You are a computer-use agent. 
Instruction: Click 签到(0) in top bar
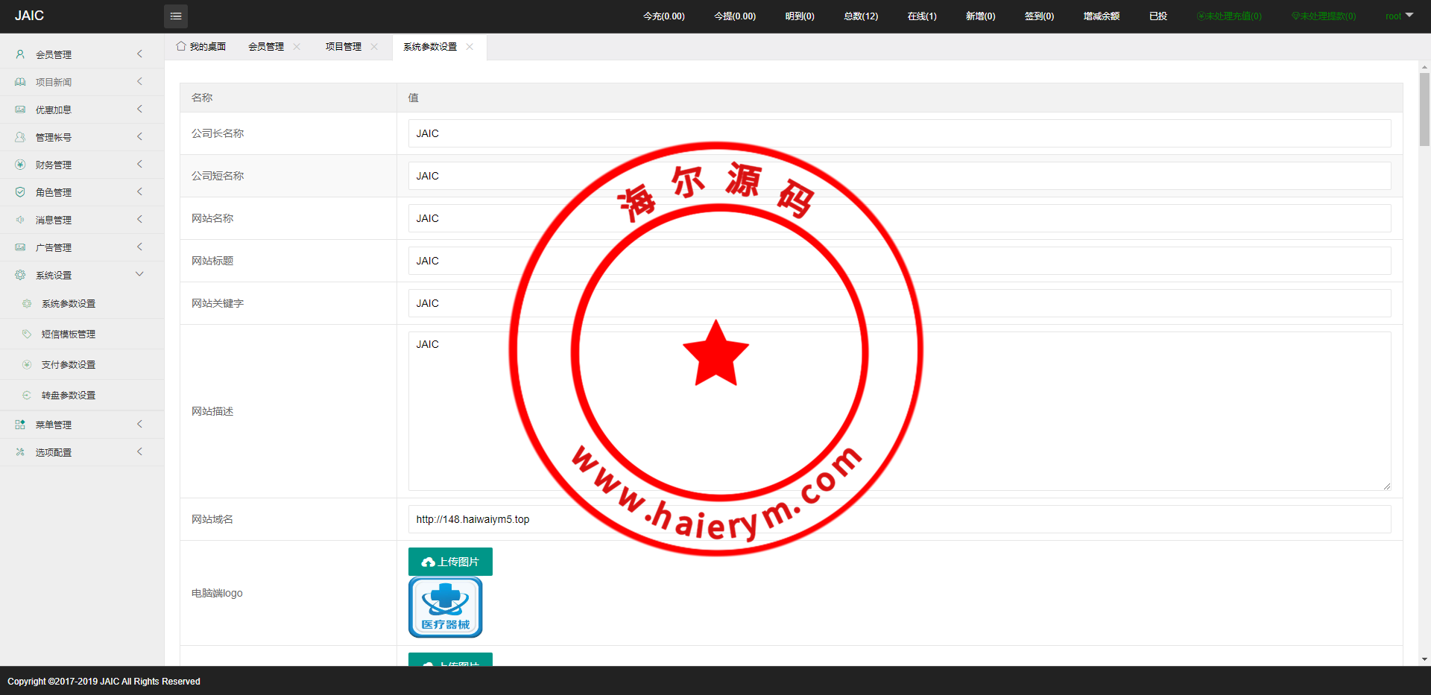point(1040,16)
